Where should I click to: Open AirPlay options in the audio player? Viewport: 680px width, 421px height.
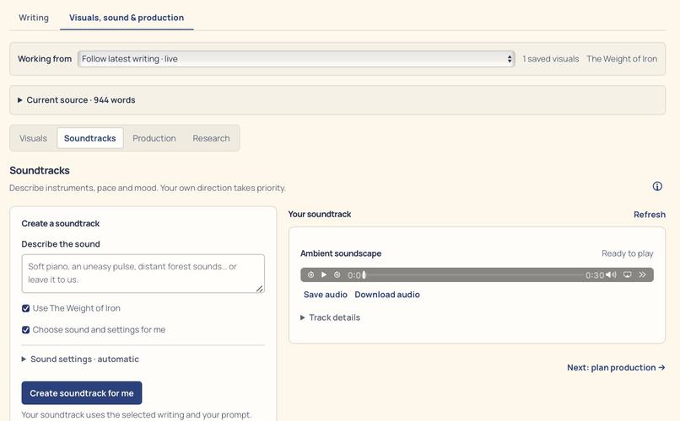click(x=627, y=274)
